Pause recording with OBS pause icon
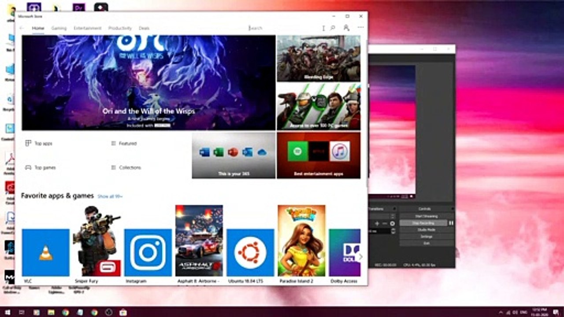 [451, 223]
